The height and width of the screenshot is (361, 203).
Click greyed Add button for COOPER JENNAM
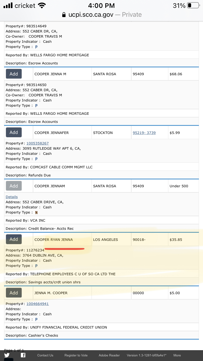14,186
